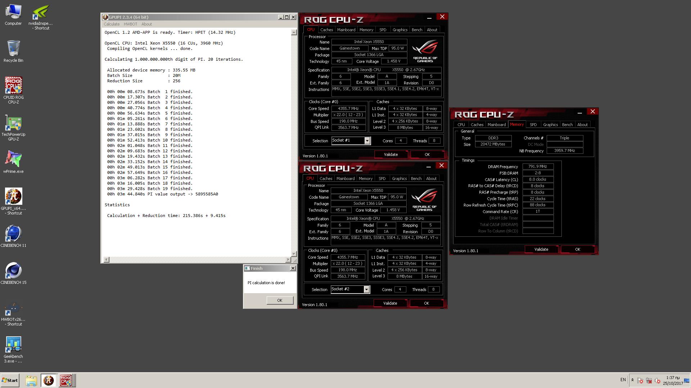Click OK in the Memory CPU-Z window
691x388 pixels.
pos(578,249)
